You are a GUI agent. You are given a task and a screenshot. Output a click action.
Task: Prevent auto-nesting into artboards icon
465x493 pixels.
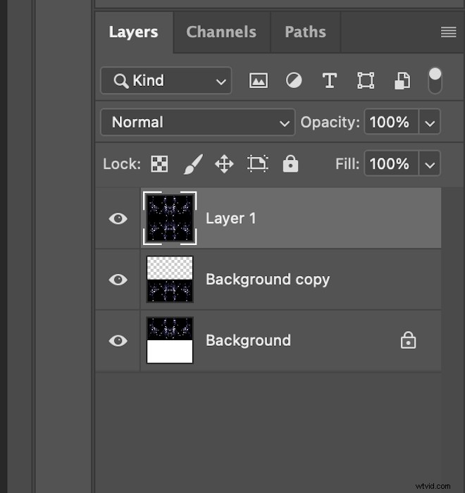258,164
